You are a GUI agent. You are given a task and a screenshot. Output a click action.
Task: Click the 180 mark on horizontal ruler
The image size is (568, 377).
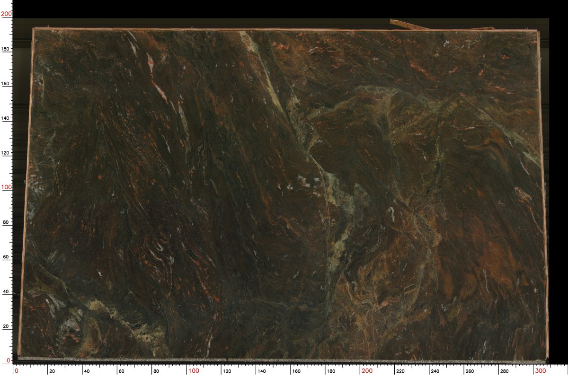[330, 371]
